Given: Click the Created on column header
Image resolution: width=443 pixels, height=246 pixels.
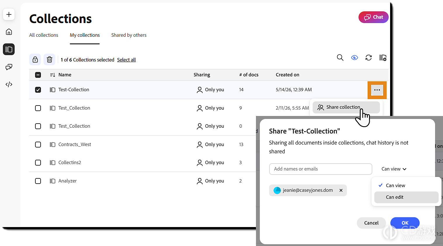Looking at the screenshot, I should point(288,75).
